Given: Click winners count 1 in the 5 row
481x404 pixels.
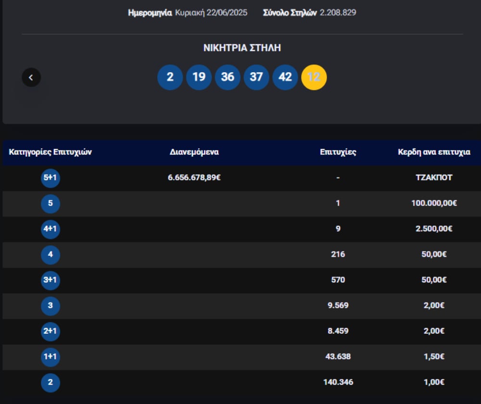Looking at the screenshot, I should [338, 203].
